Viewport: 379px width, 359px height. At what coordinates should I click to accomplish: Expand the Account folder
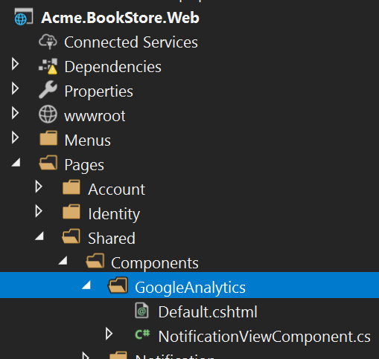[x=39, y=187]
